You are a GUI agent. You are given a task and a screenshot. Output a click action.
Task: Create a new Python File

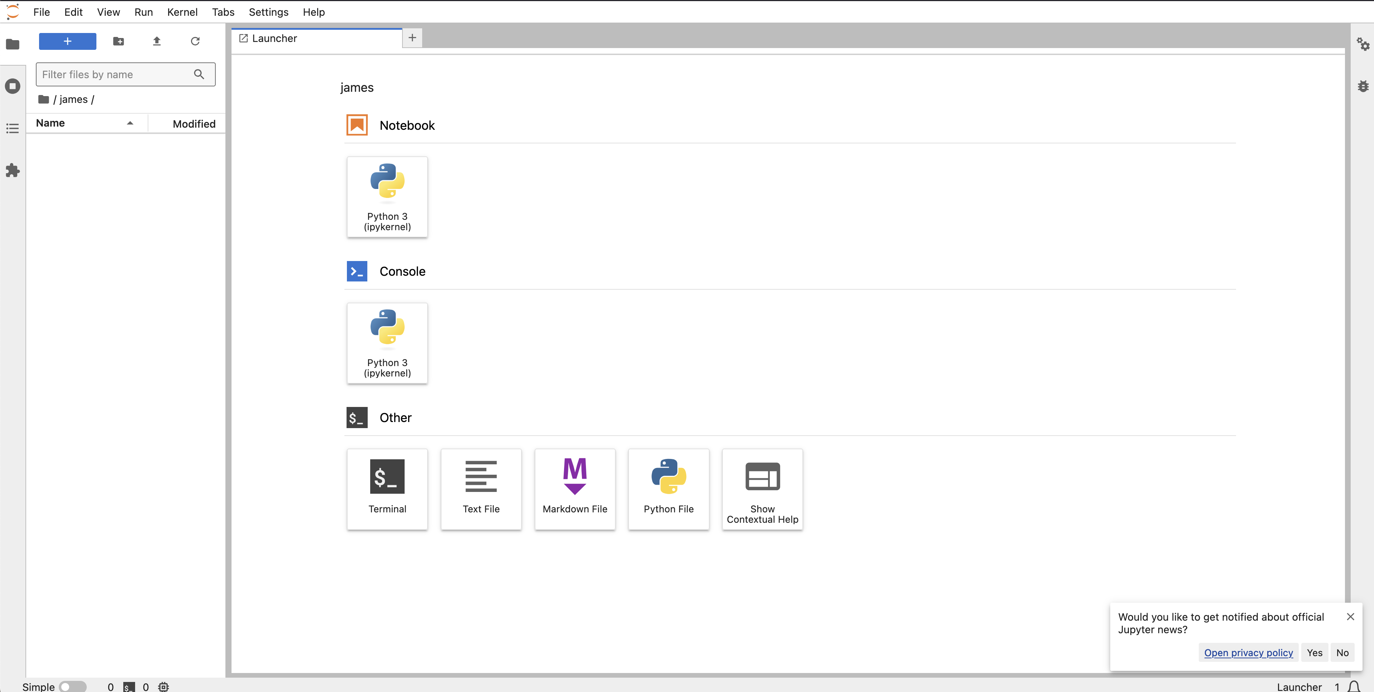669,489
